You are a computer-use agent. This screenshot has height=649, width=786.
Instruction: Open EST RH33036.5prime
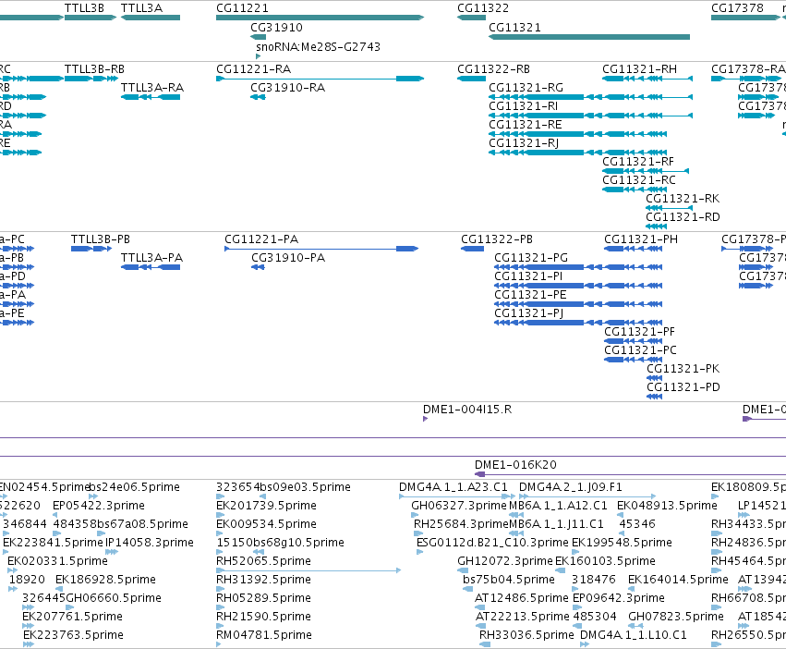click(x=526, y=635)
